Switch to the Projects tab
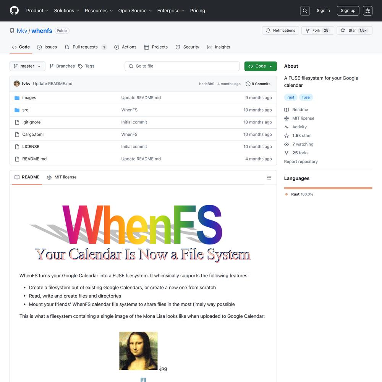Screen dimensions: 382x382 tap(156, 47)
